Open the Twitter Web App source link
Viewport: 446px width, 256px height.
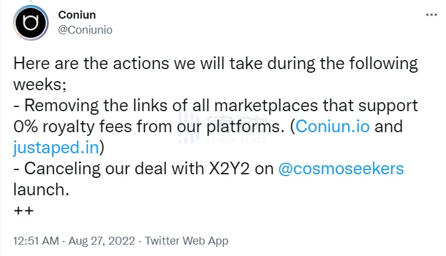186,240
